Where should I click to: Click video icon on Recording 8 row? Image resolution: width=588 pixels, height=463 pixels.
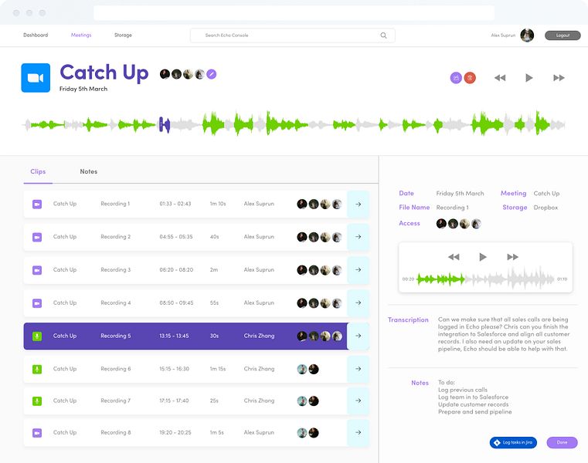pyautogui.click(x=37, y=433)
